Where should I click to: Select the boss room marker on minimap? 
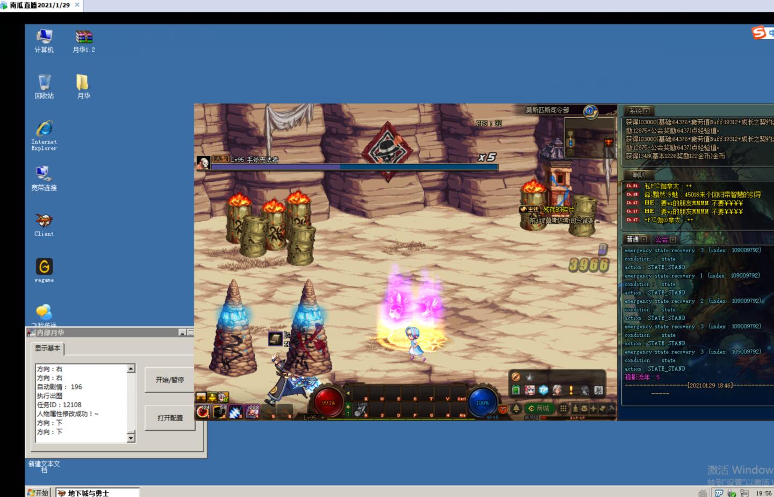[x=608, y=142]
